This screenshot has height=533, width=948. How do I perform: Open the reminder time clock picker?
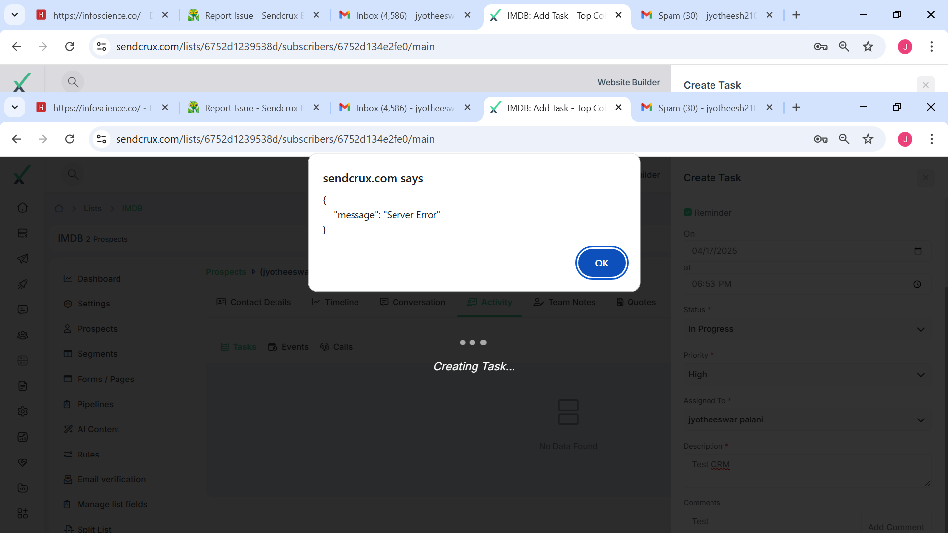click(x=917, y=284)
